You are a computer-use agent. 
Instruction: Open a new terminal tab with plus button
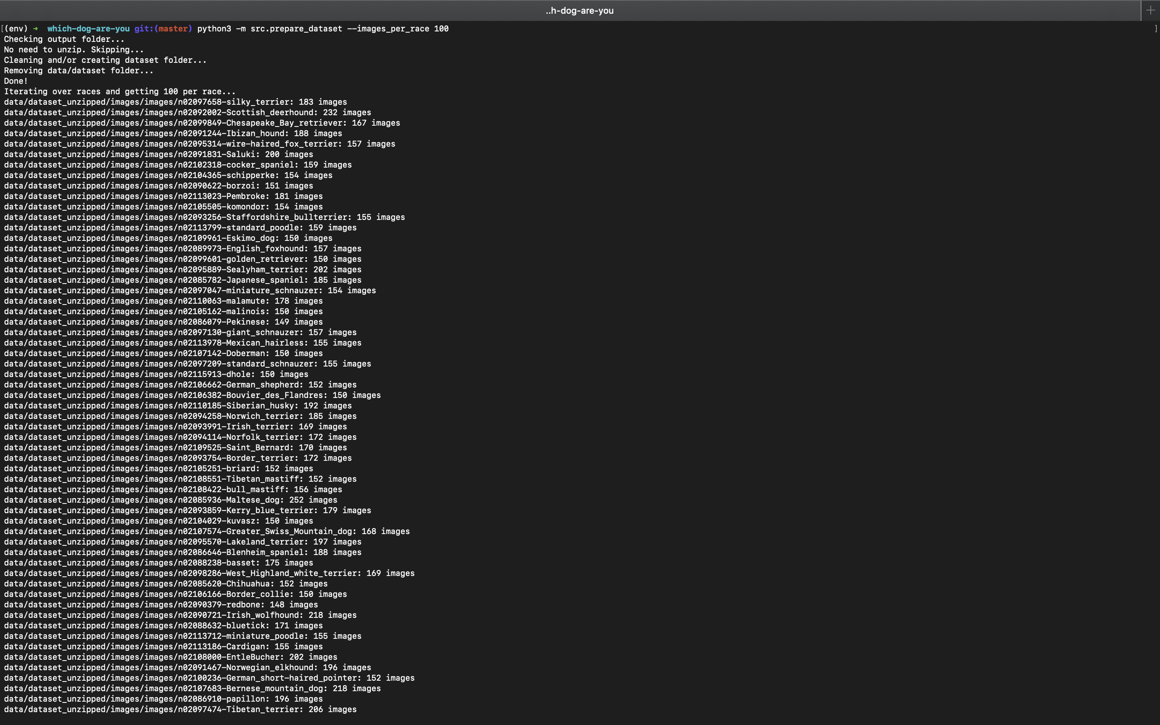[1150, 10]
